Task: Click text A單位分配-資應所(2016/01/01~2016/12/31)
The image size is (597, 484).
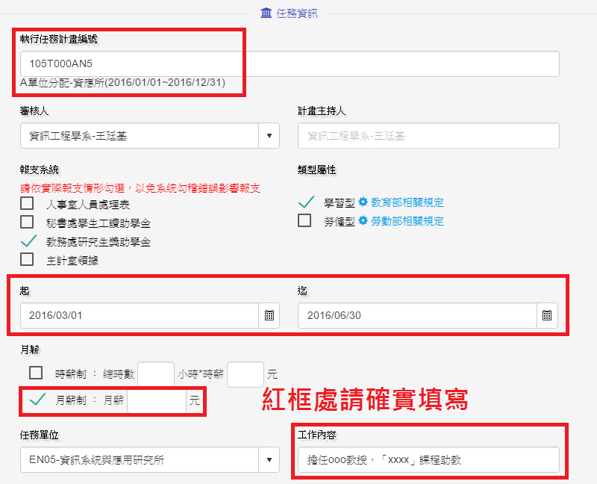Action: pyautogui.click(x=122, y=83)
